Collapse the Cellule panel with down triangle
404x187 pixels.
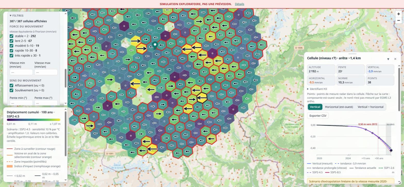tap(388, 59)
